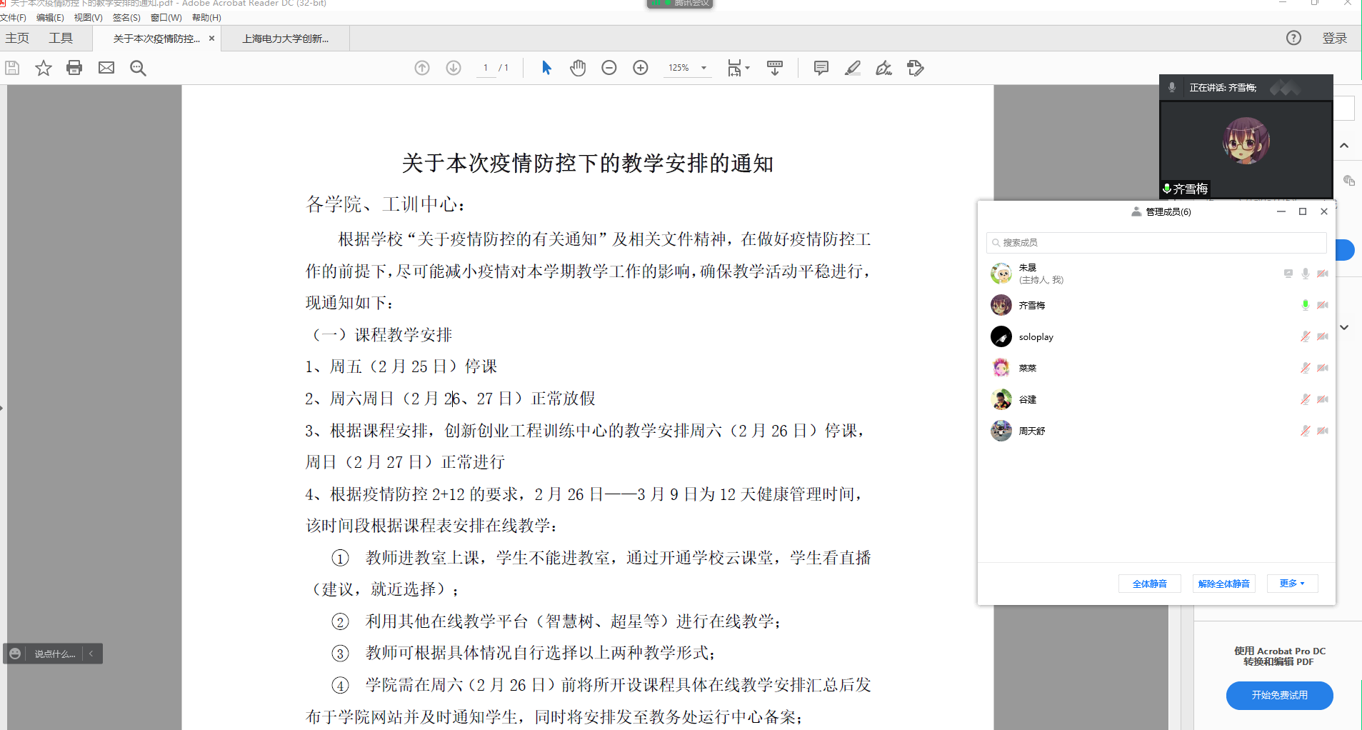
Task: Click the 开始免费试用 button
Action: (x=1279, y=695)
